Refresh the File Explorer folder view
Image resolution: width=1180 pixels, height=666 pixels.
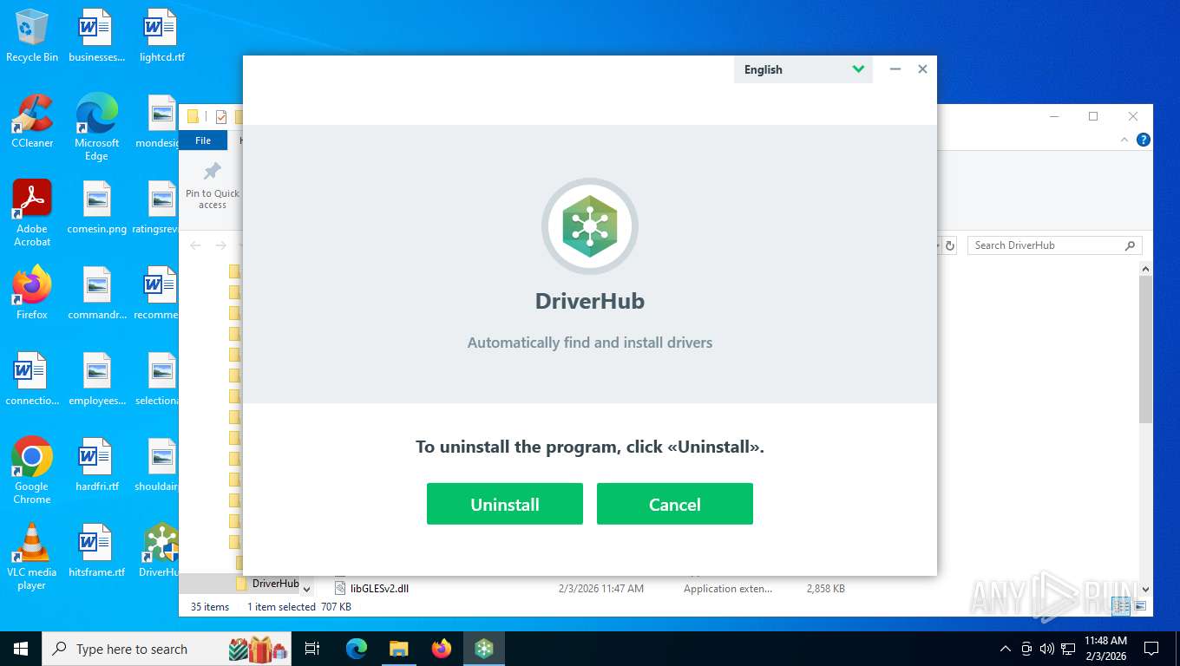(950, 245)
